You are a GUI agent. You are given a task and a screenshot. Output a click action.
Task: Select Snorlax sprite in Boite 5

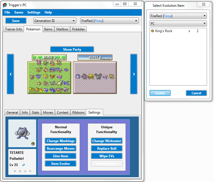click(x=59, y=83)
